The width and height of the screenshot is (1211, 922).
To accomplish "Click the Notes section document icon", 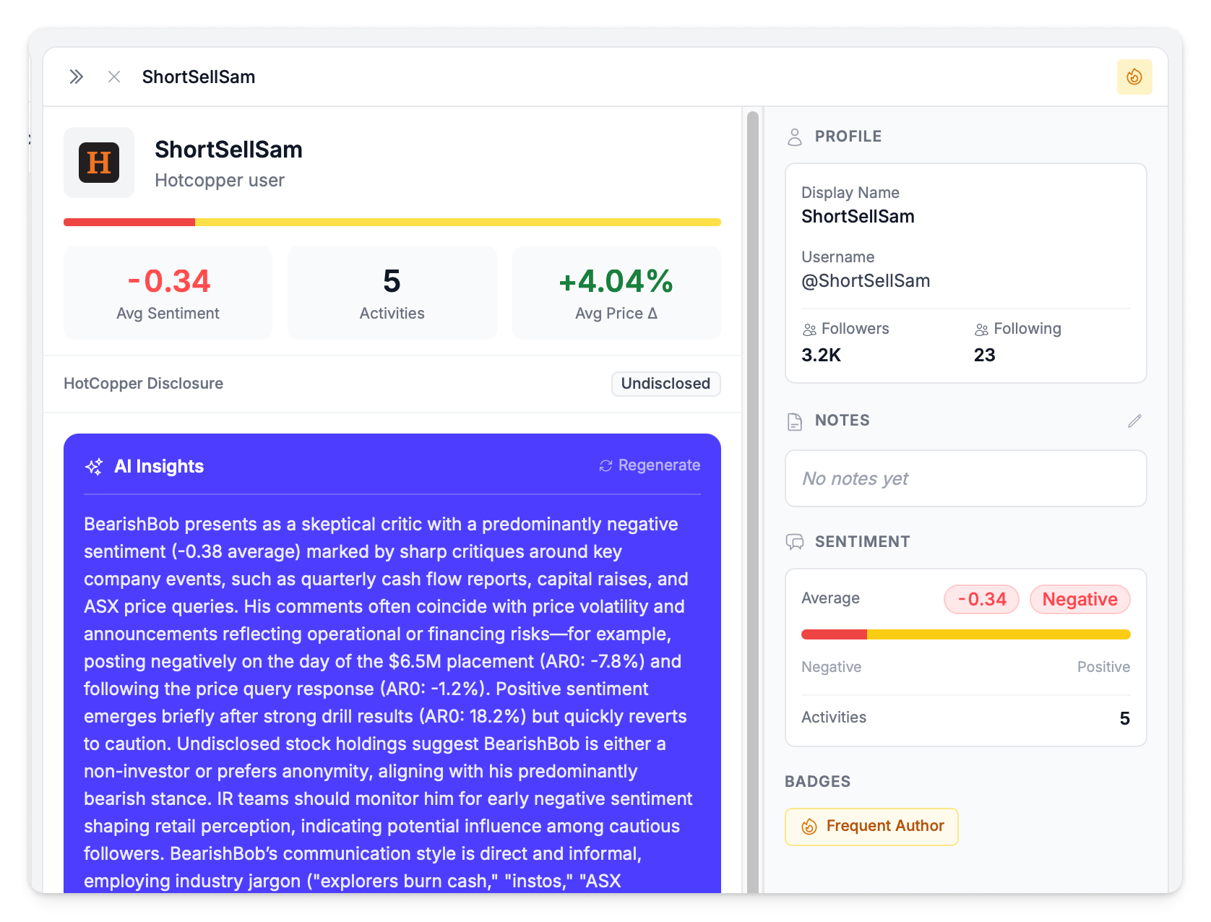I will pyautogui.click(x=795, y=421).
